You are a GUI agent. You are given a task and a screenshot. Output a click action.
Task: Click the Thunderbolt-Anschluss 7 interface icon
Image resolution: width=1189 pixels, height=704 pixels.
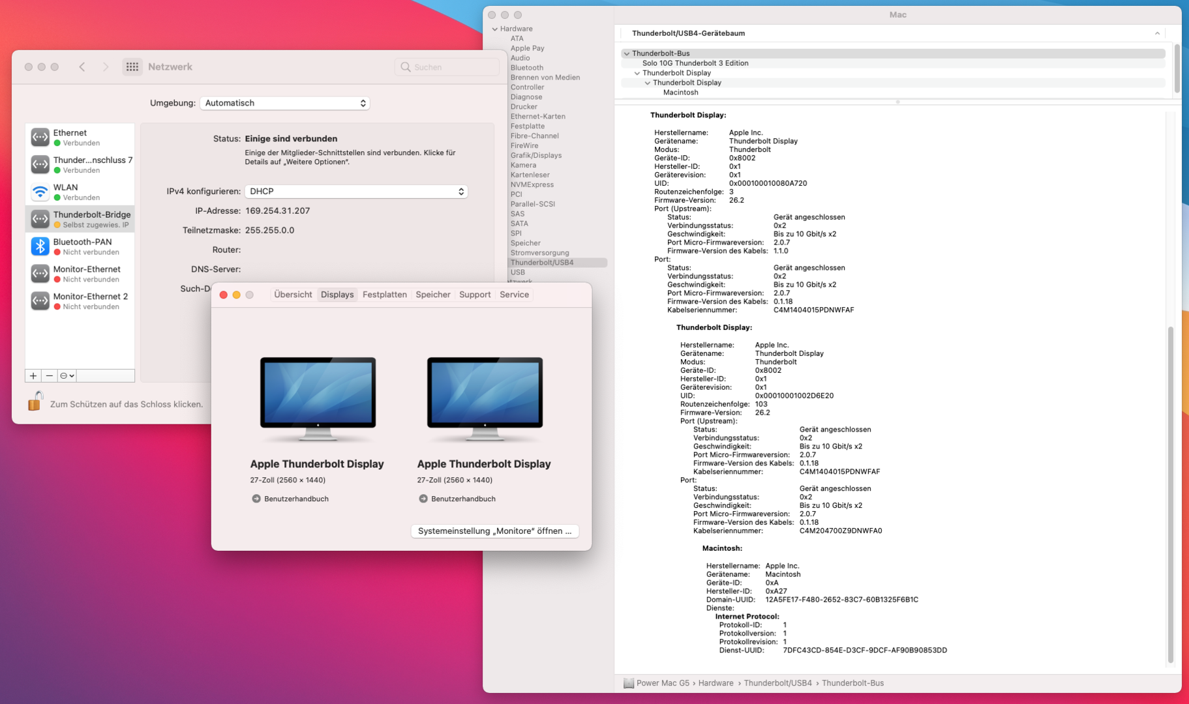tap(40, 165)
